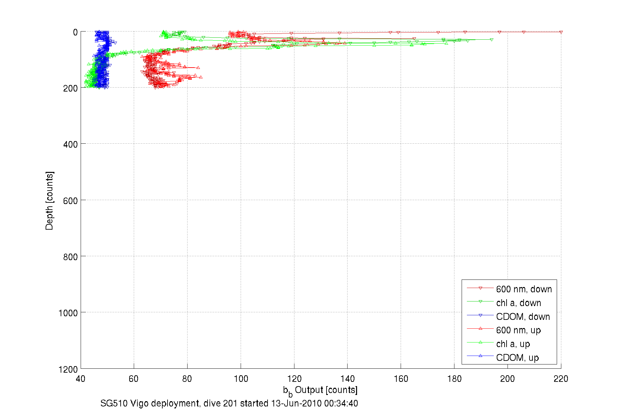Click the SG510 Vigo deployment caption text

click(x=229, y=403)
